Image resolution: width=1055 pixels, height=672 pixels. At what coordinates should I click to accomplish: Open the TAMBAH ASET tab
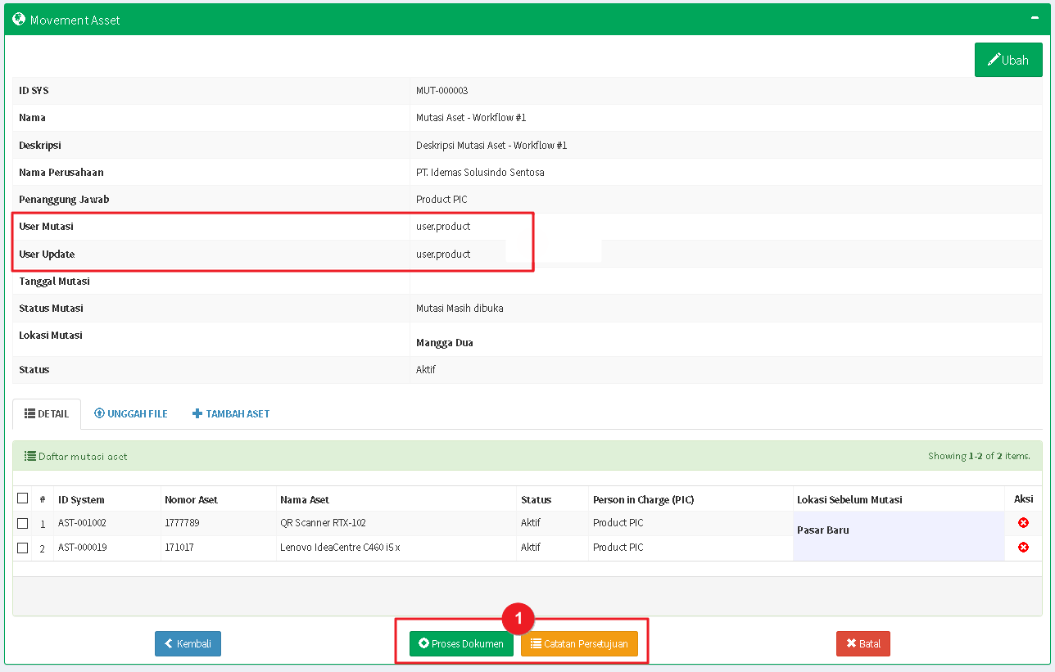click(231, 414)
